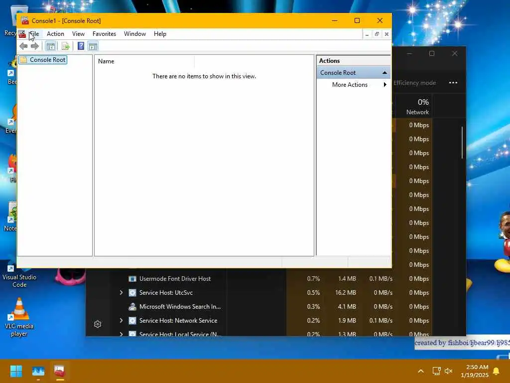Click Usermode Font Driver Host icon

pyautogui.click(x=132, y=279)
